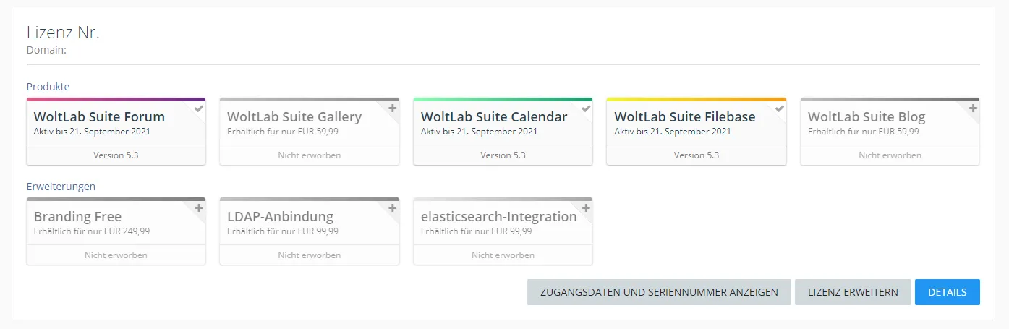Open the WoltLab Suite Gallery title
This screenshot has height=329, width=1009.
pyautogui.click(x=294, y=116)
